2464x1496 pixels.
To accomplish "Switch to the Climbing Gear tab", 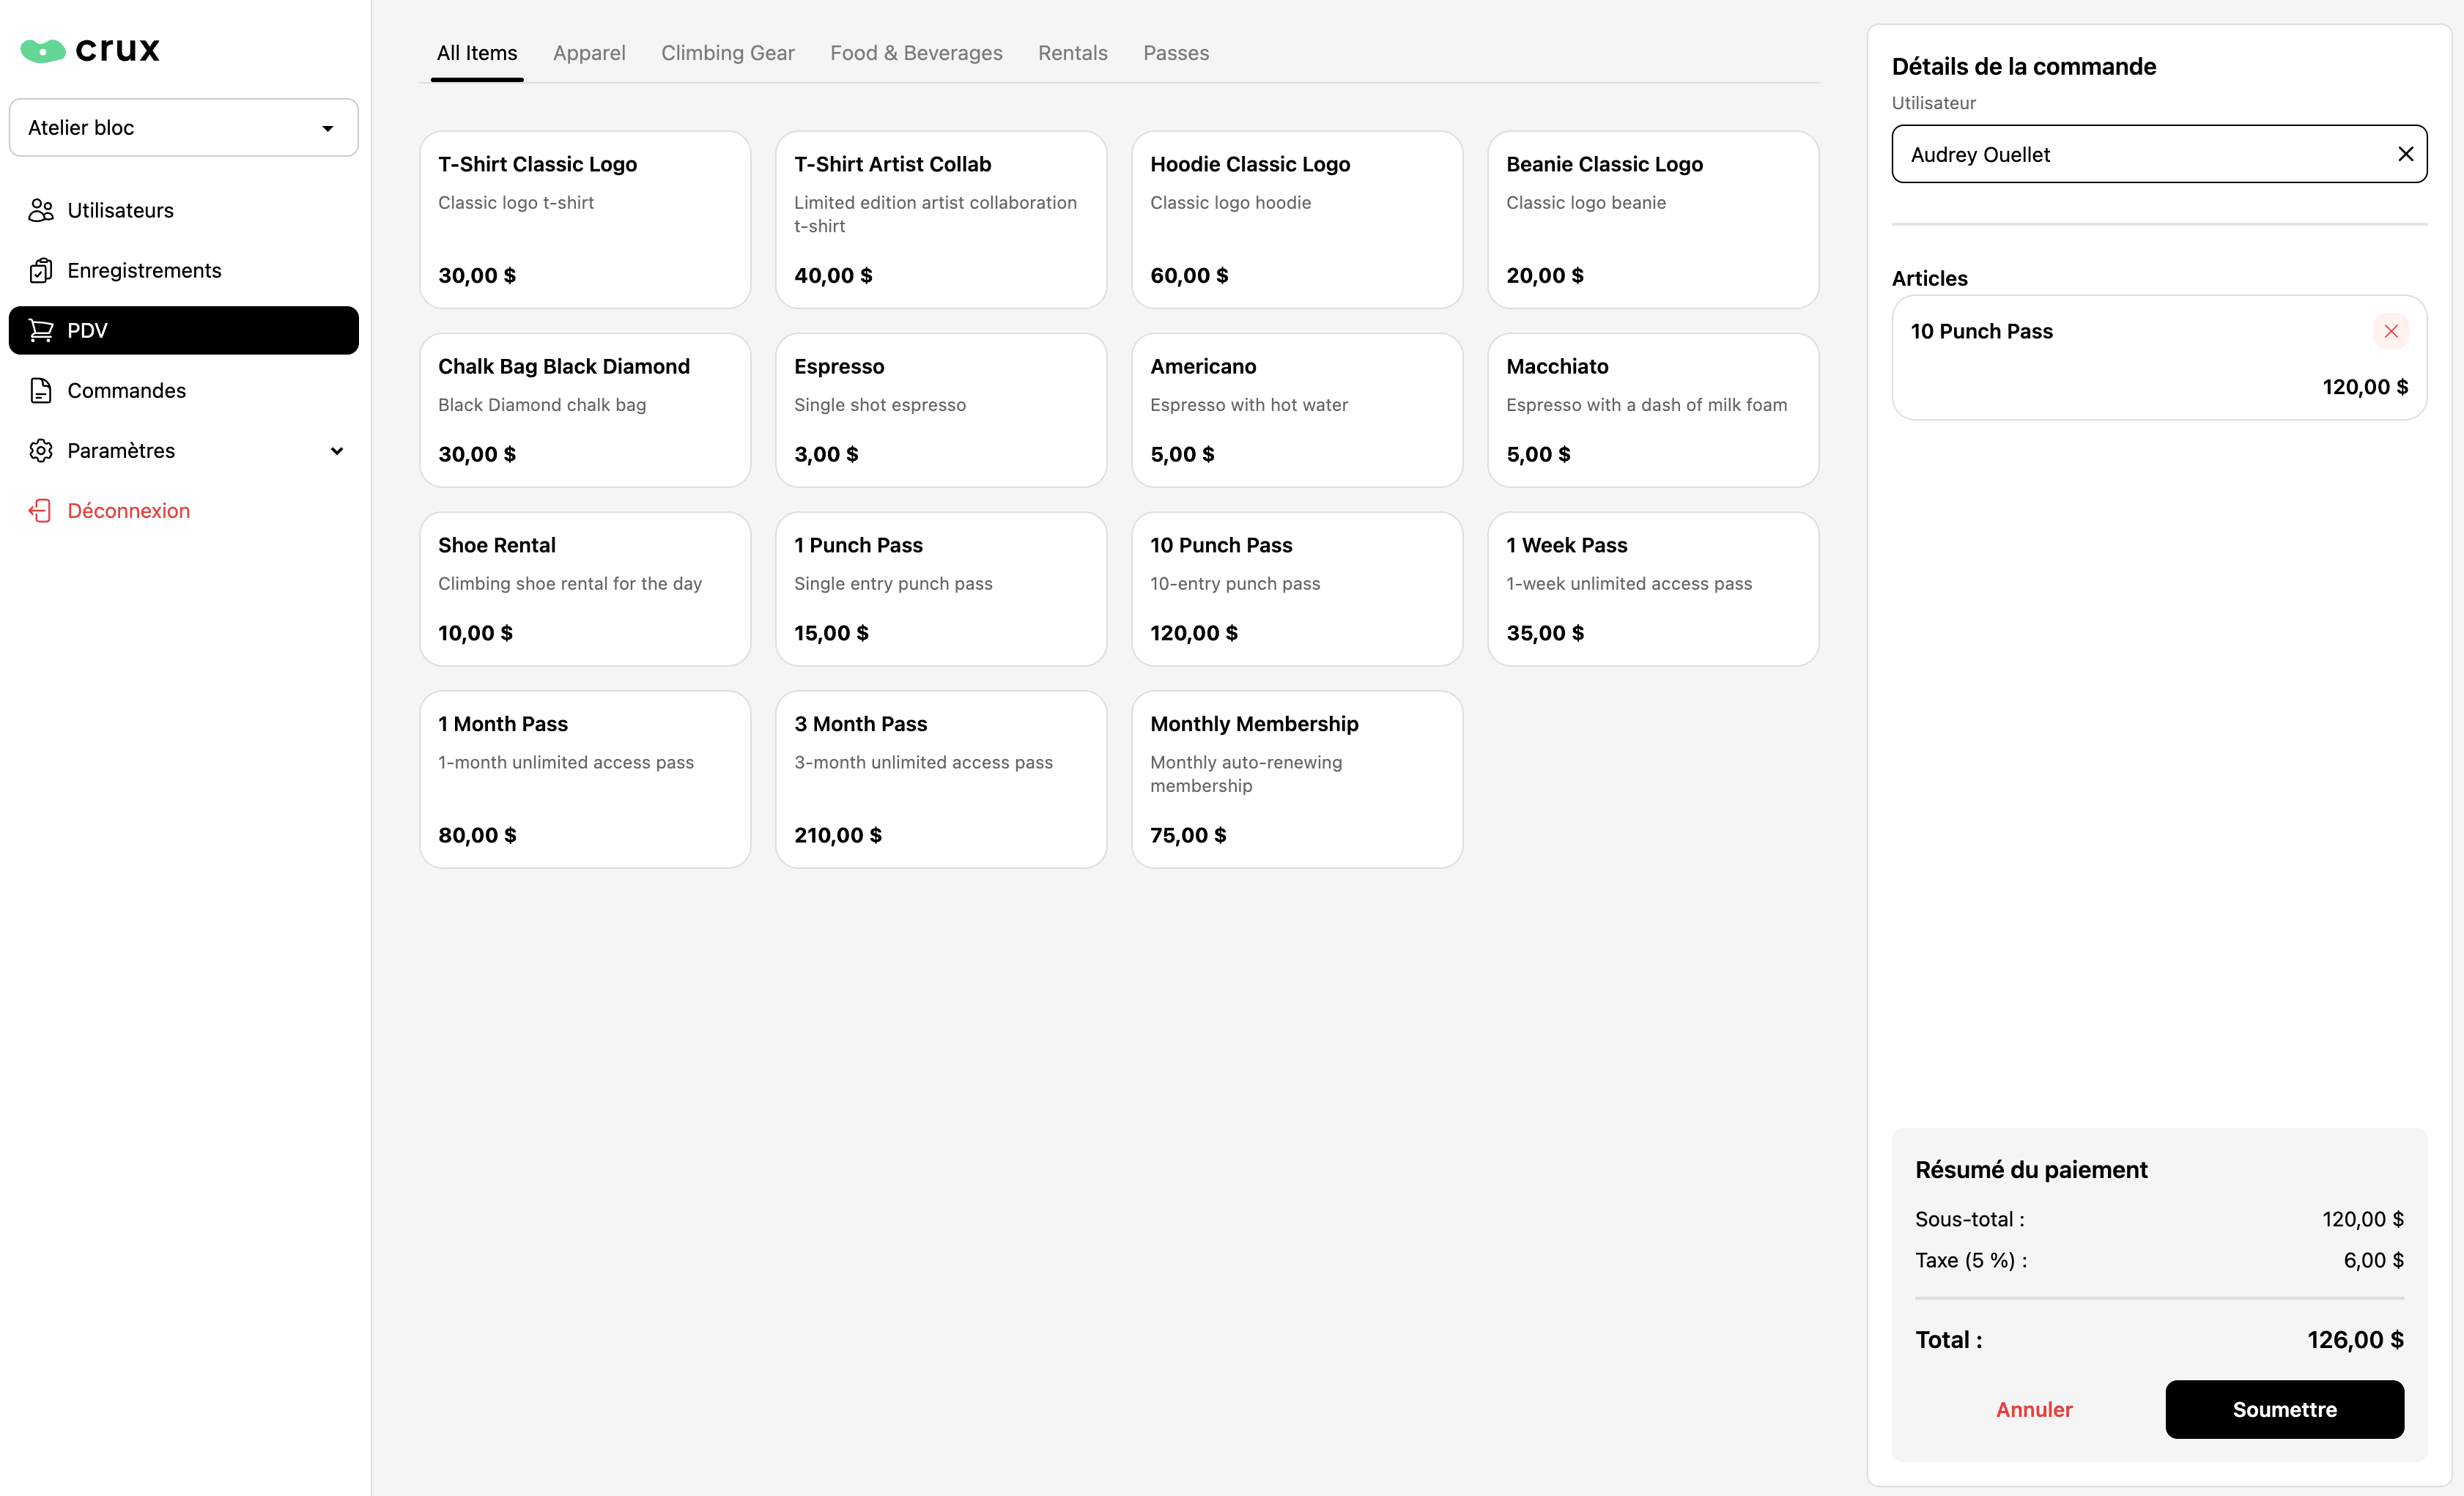I will pos(727,53).
